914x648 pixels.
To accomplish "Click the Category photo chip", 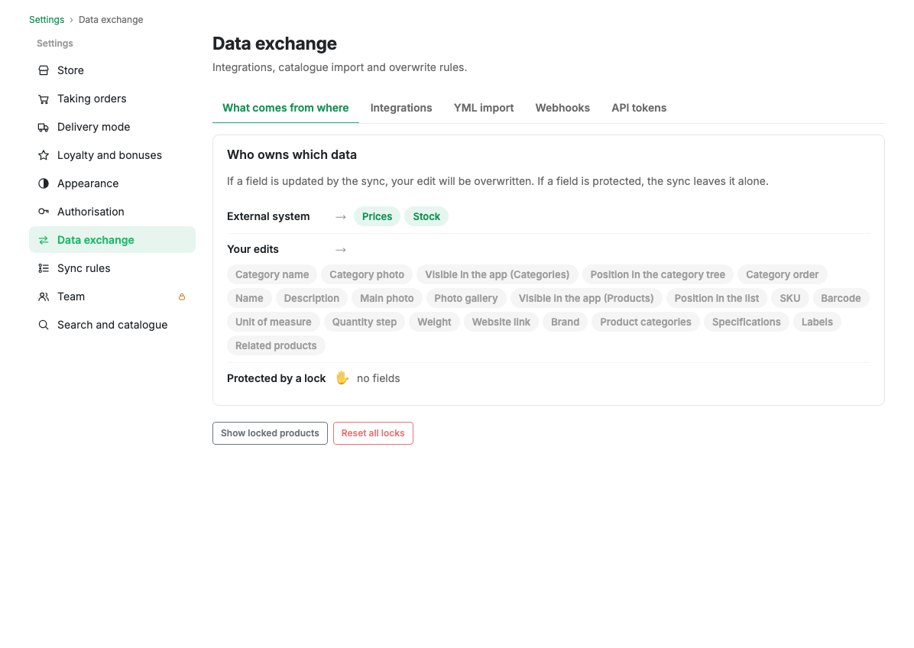I will click(x=367, y=274).
